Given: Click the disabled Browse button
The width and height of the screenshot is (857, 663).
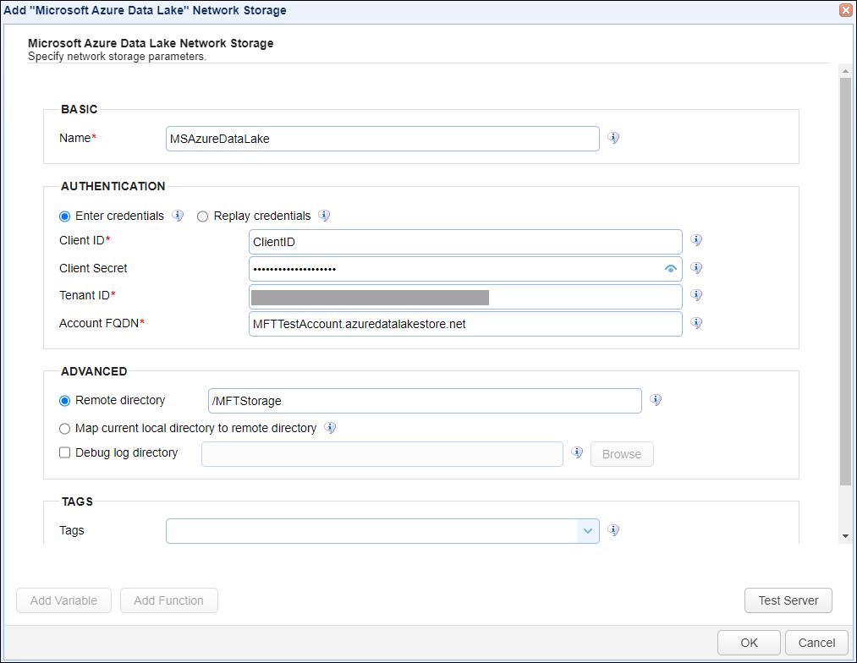Looking at the screenshot, I should [622, 454].
